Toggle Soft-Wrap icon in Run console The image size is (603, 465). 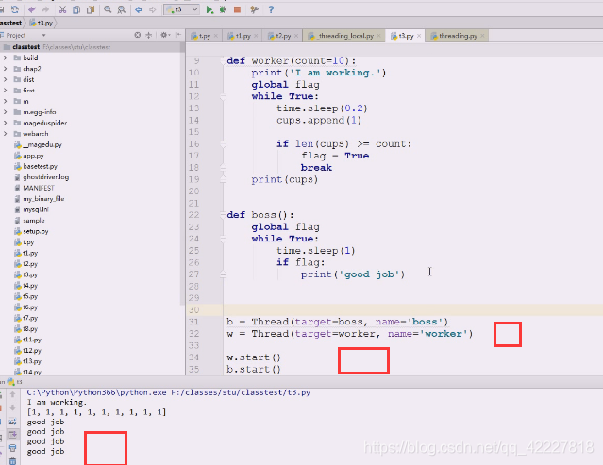[x=12, y=422]
